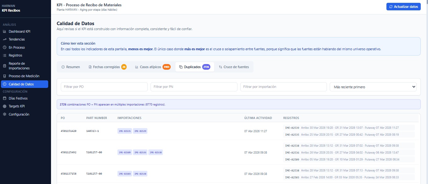Viewport: 428px width, 184px height.
Task: Switch to the Resumen tab
Action: coord(71,67)
